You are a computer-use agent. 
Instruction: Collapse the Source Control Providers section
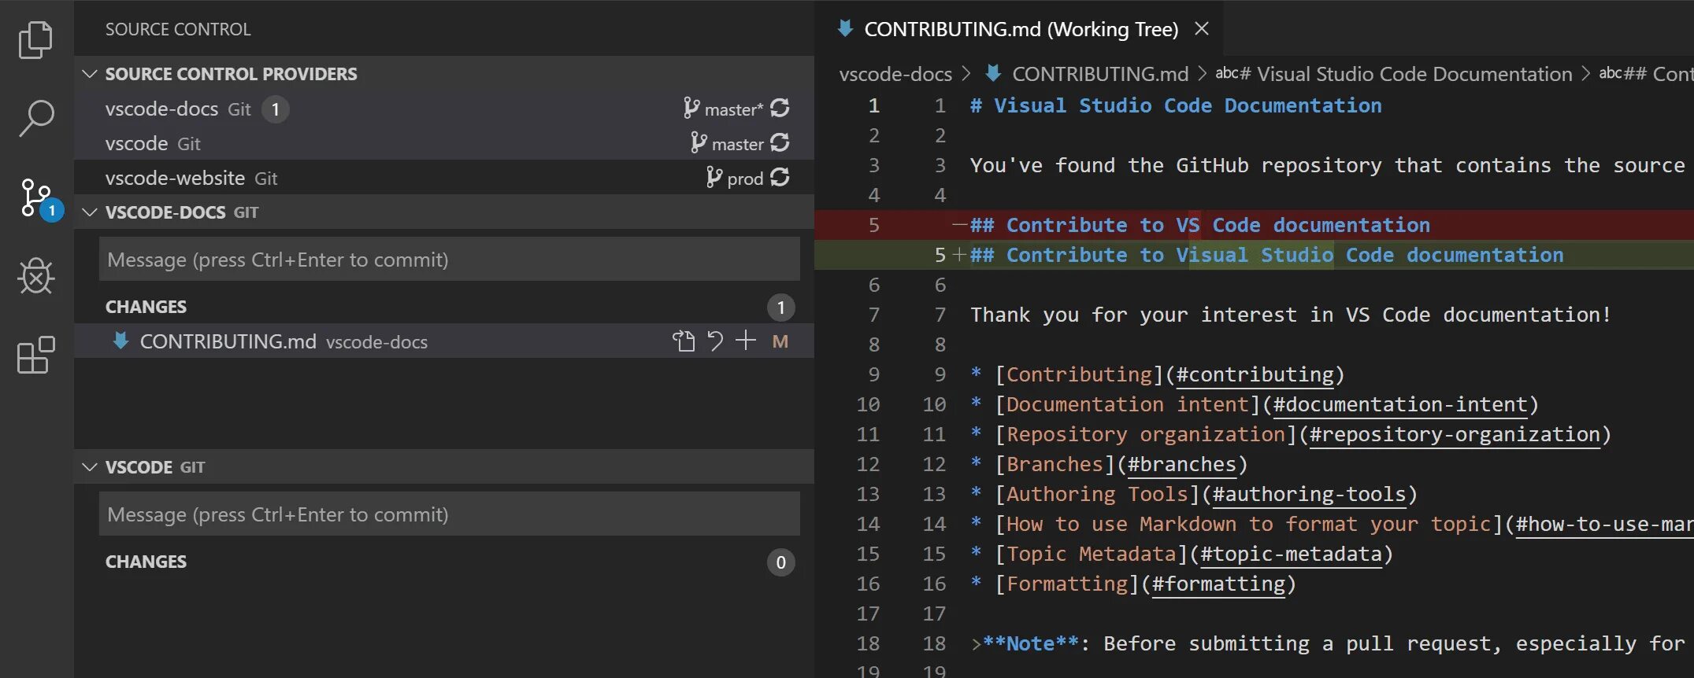click(90, 74)
